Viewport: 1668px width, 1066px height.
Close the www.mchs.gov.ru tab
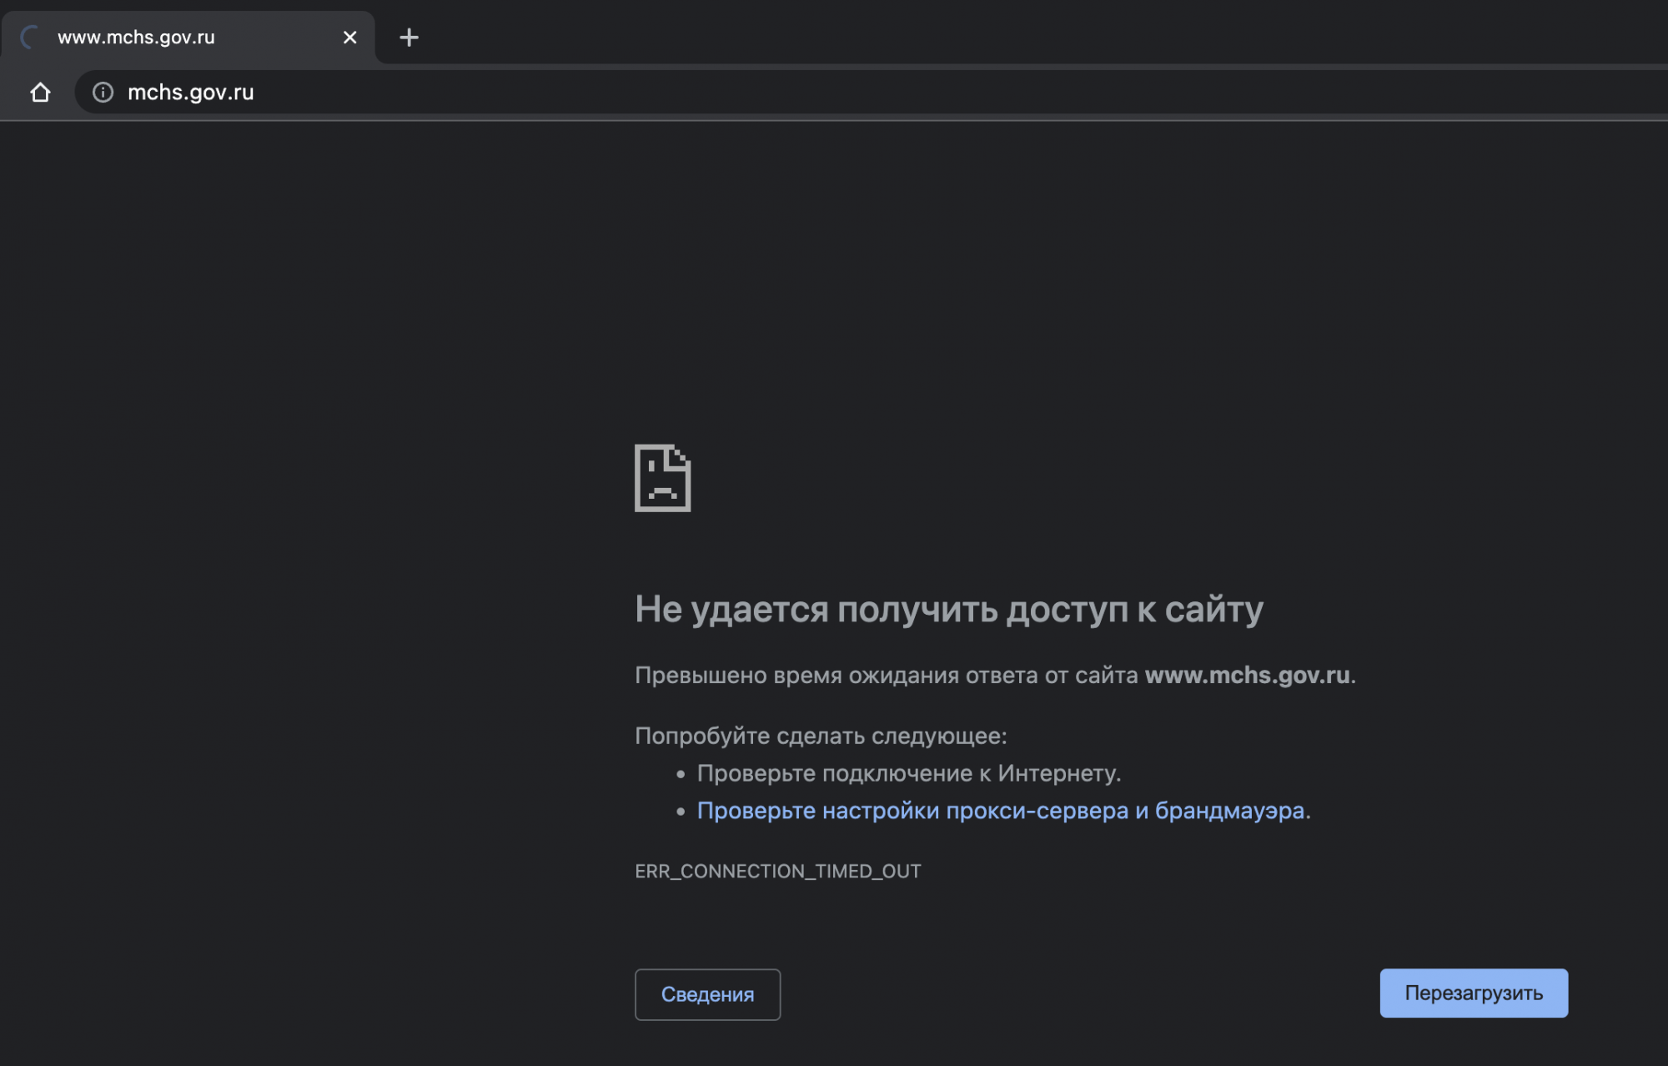click(x=350, y=38)
